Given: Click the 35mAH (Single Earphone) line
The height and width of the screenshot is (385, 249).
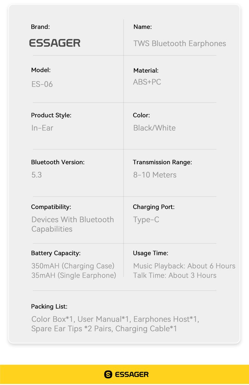Looking at the screenshot, I should (x=73, y=275).
